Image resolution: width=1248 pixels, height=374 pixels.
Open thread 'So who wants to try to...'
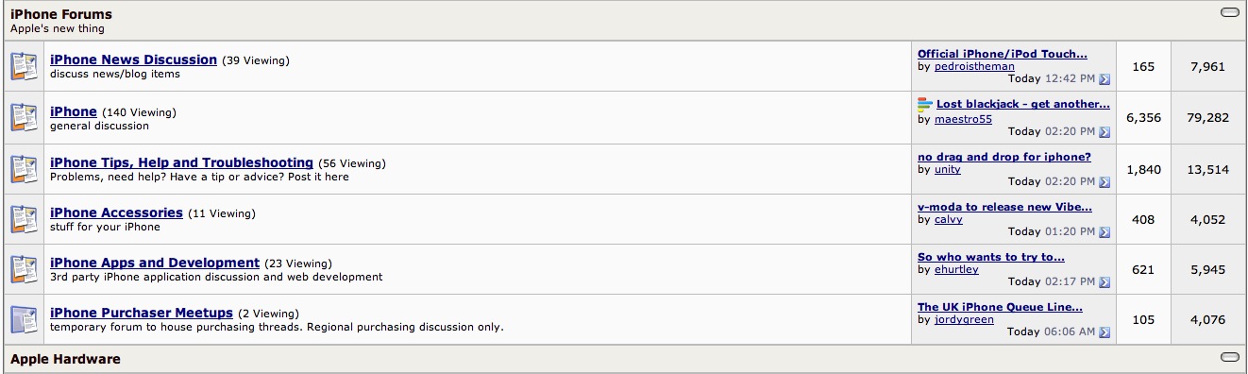tap(991, 257)
